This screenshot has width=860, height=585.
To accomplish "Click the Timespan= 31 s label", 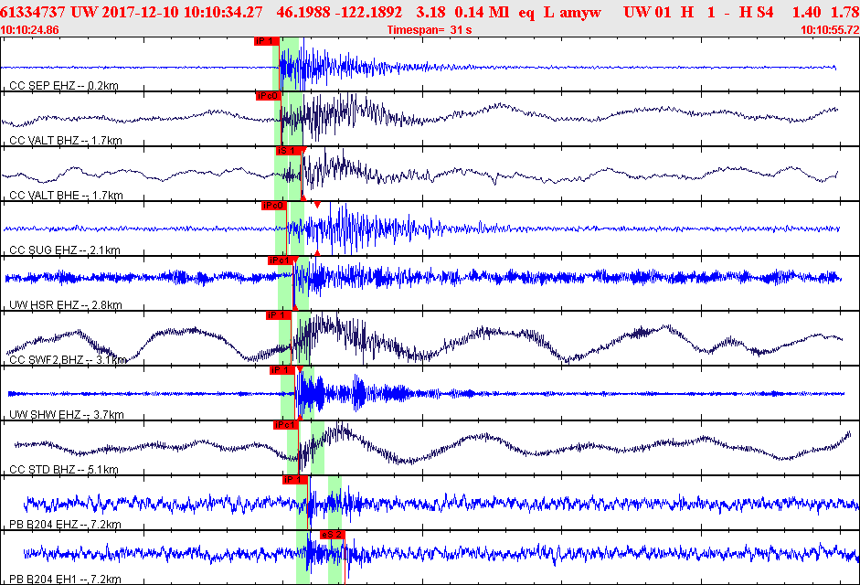I will (x=430, y=30).
